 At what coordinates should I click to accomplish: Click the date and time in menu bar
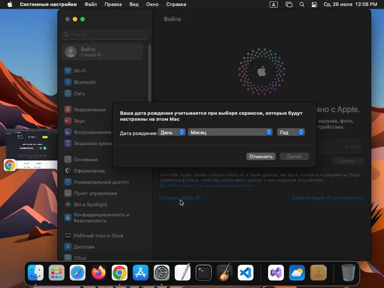350,4
